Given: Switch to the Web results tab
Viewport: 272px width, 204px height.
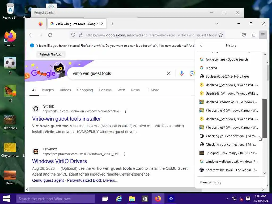Looking at the screenshot, I should tap(121, 90).
